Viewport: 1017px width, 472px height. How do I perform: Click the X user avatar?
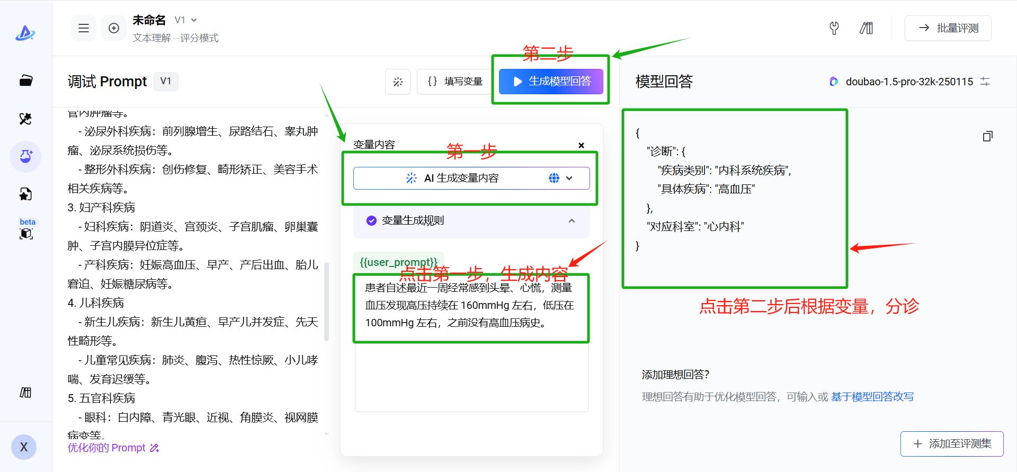point(24,447)
